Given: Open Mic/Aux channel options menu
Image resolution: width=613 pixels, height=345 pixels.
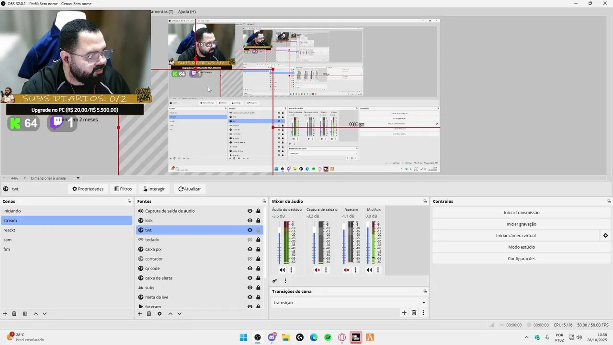Looking at the screenshot, I should pos(378,270).
